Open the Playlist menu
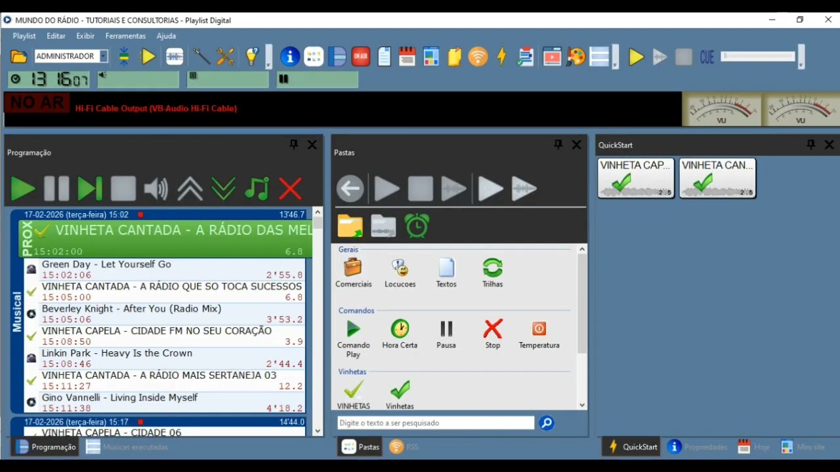Viewport: 840px width, 472px height. pyautogui.click(x=24, y=36)
